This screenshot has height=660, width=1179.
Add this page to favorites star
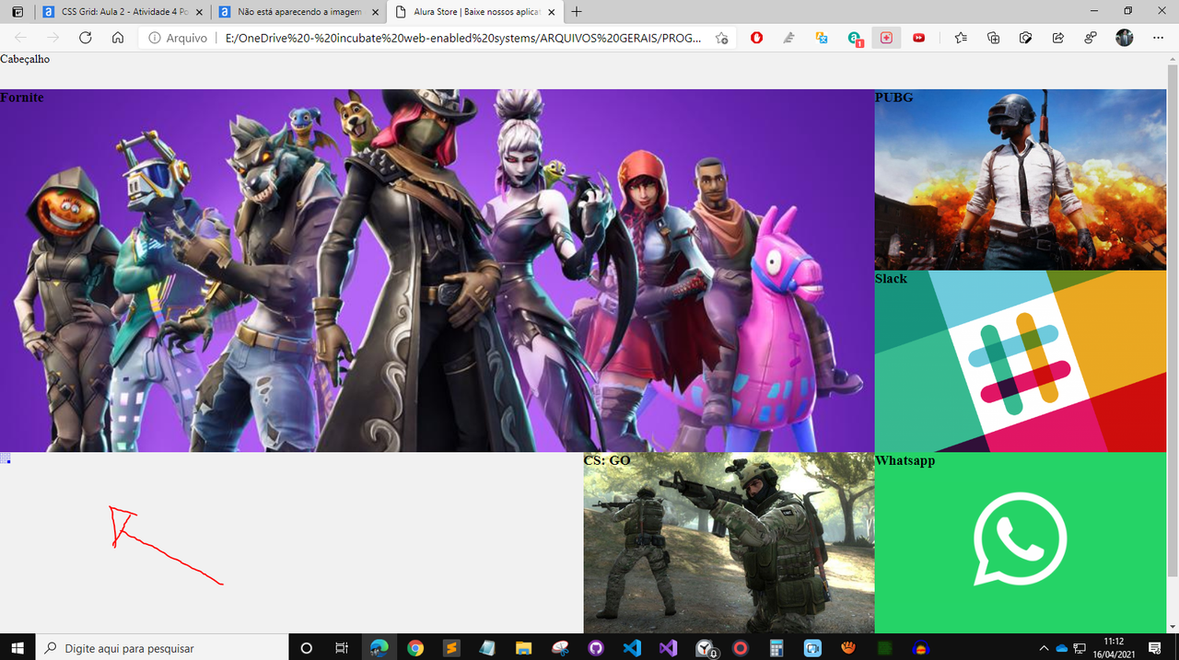click(722, 38)
